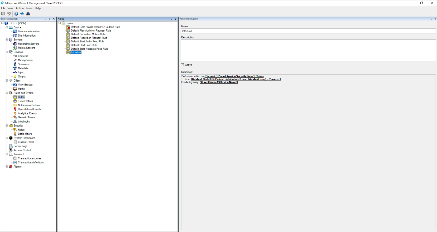Expand the Alarms node in navigation
Screen dimensions: 437x232
click(7, 167)
